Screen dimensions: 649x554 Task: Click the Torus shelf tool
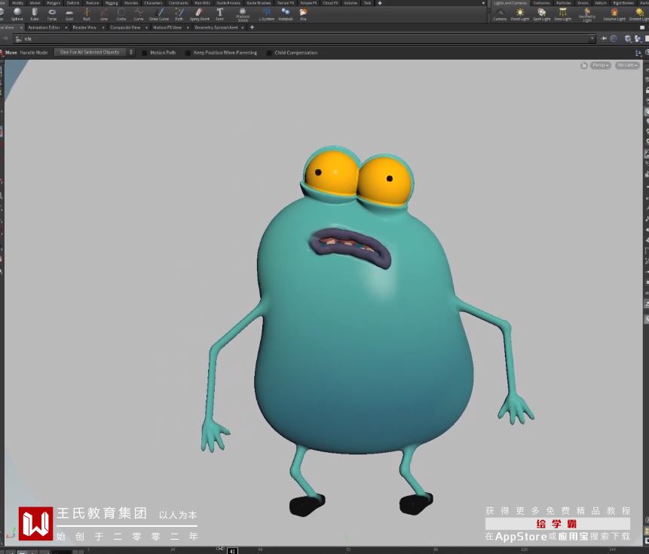click(x=52, y=14)
